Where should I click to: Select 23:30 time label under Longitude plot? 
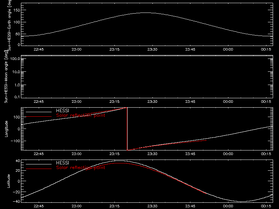(152, 154)
